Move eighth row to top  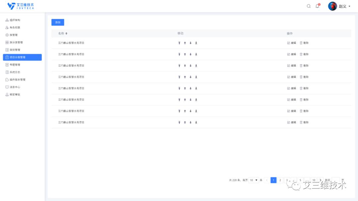coord(179,122)
